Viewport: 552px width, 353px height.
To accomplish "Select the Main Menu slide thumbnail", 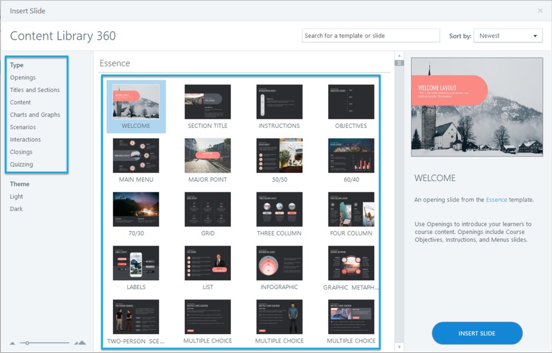I will [x=136, y=156].
